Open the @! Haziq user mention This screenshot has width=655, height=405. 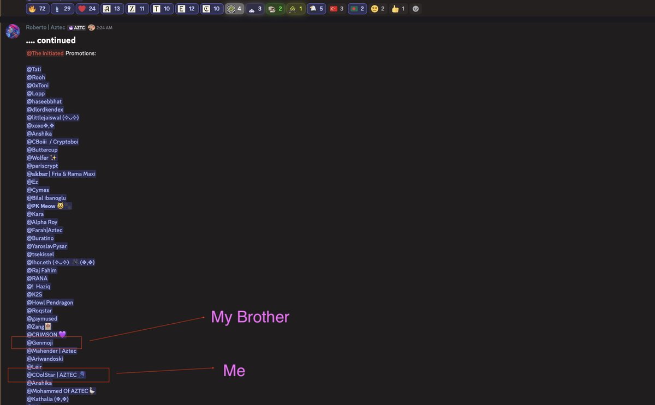point(39,287)
